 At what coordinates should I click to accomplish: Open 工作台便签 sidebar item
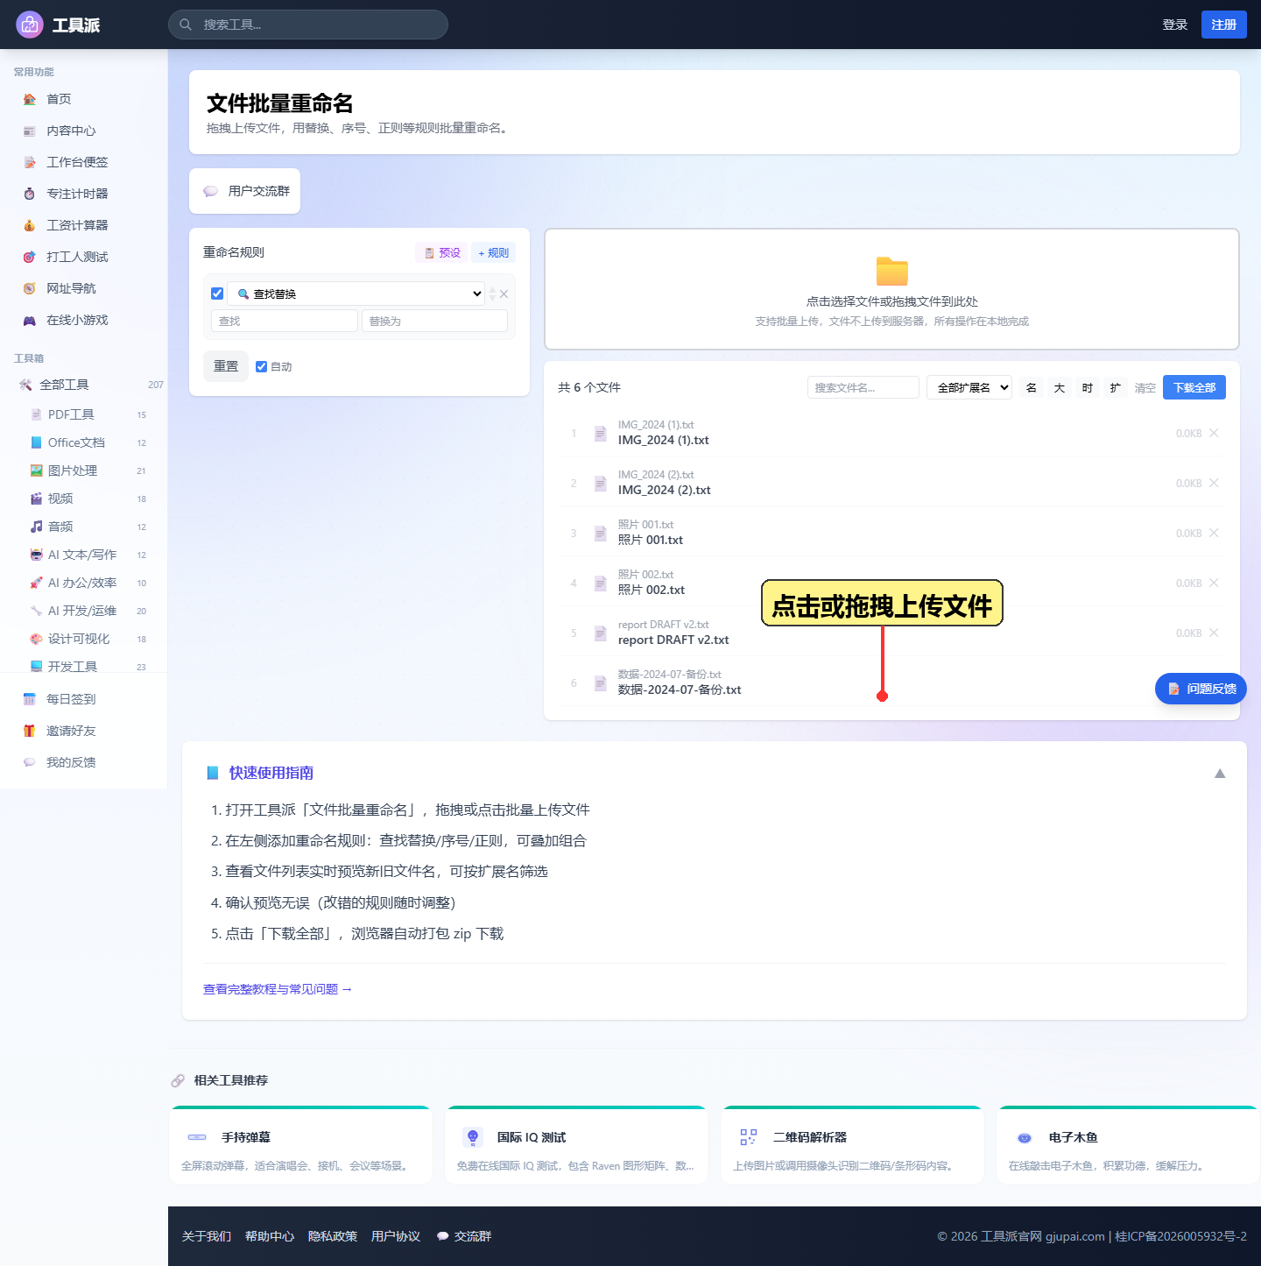[x=83, y=162]
